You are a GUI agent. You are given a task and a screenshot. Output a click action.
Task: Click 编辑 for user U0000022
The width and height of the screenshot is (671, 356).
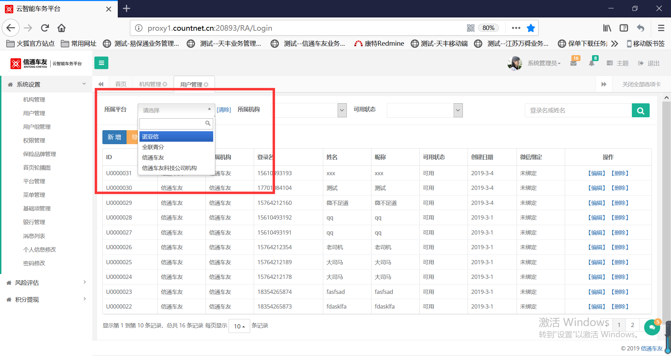pyautogui.click(x=596, y=306)
